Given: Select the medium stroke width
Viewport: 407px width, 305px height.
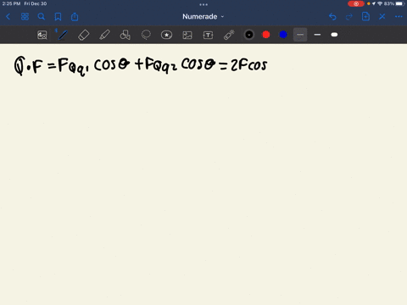Looking at the screenshot, I should click(x=317, y=35).
